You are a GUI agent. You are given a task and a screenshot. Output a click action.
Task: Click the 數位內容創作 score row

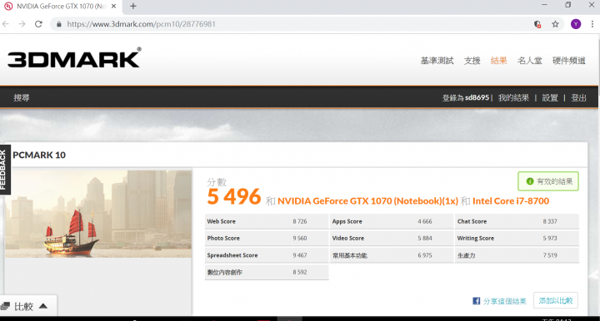tap(267, 272)
